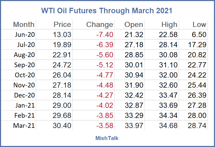Click the Jul-20 open value 27.18
The height and width of the screenshot is (147, 215).
click(x=134, y=45)
